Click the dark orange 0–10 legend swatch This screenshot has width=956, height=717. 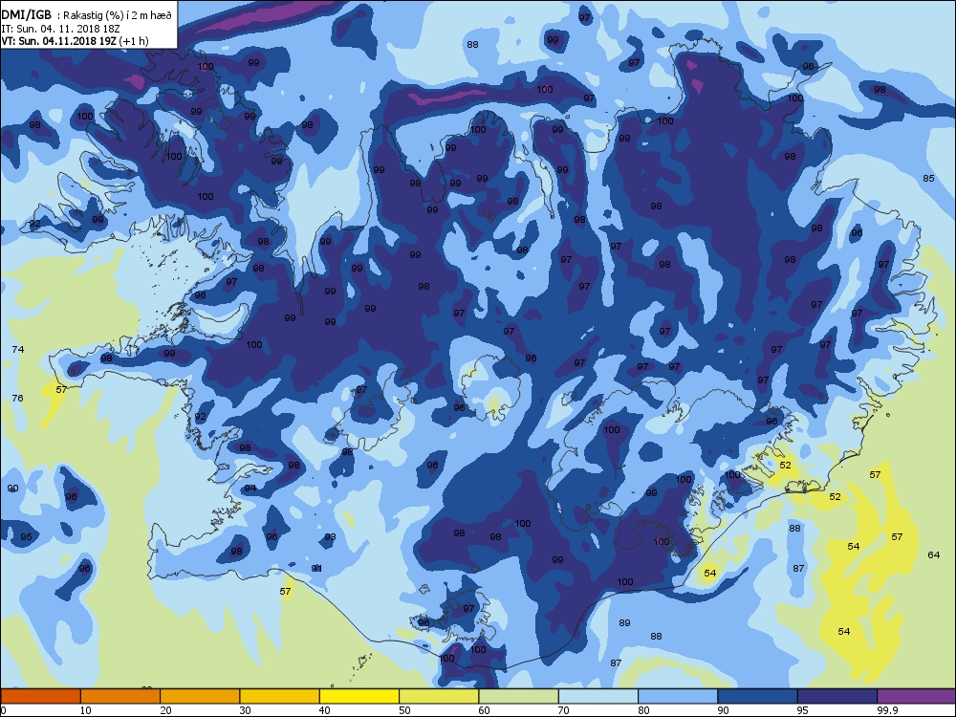tap(40, 696)
